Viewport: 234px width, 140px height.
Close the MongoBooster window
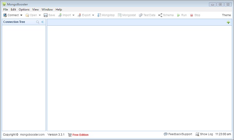[228, 4]
